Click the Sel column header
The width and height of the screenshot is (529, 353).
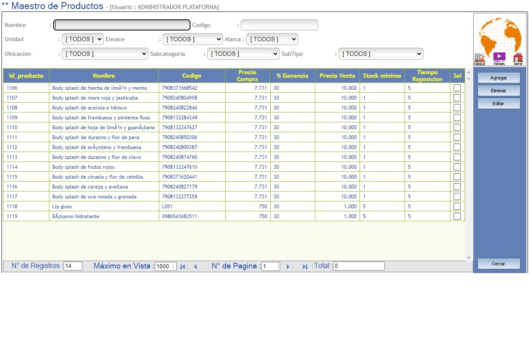coord(457,76)
